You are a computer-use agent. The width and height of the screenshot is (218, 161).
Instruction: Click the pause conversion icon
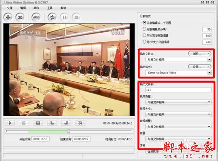point(64,17)
